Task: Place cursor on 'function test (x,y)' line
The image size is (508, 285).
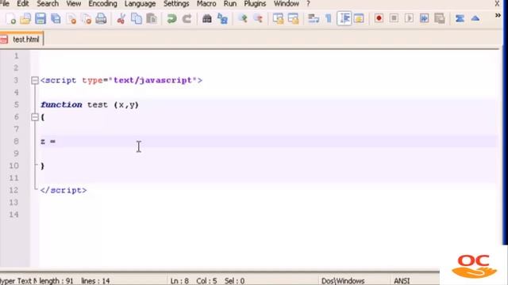Action: click(x=90, y=104)
